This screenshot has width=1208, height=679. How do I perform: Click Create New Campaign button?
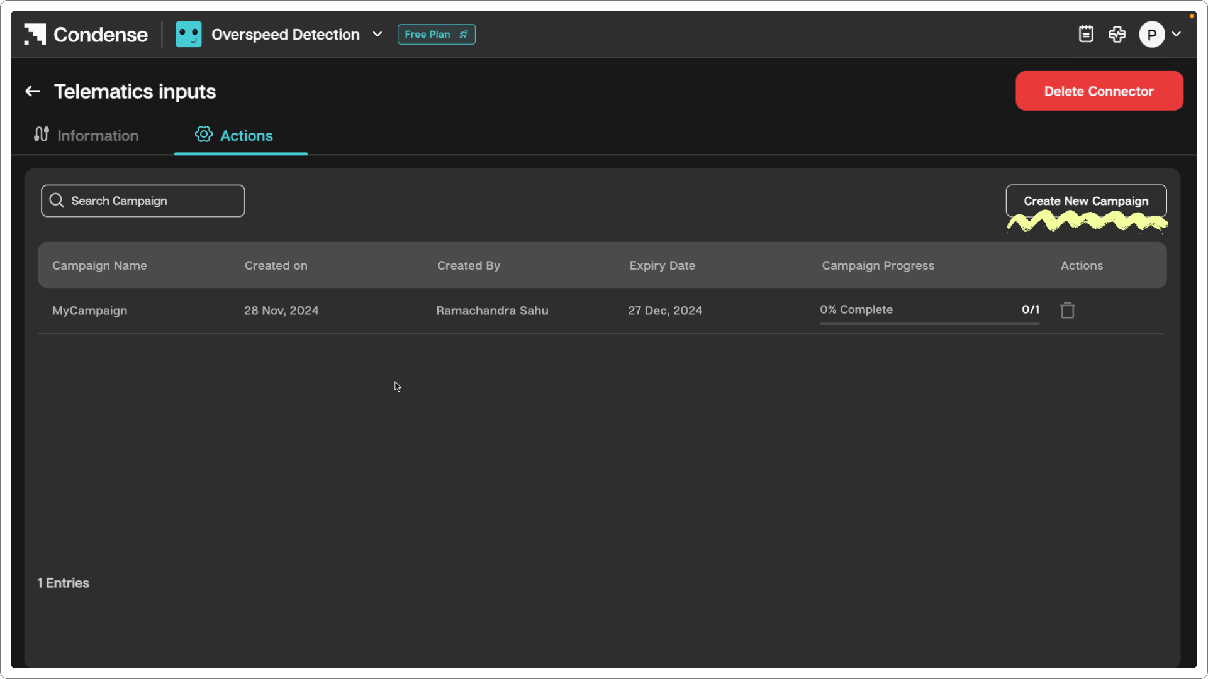pyautogui.click(x=1086, y=201)
